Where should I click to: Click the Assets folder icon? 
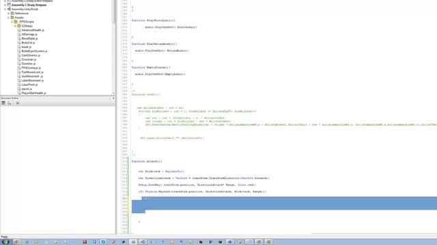coord(12,18)
